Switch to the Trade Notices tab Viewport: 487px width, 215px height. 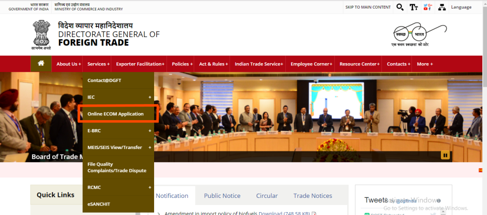coord(313,196)
